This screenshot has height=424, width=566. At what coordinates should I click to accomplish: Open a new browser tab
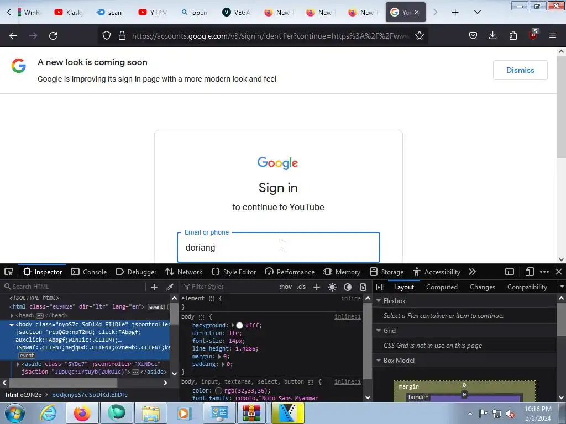(x=455, y=13)
